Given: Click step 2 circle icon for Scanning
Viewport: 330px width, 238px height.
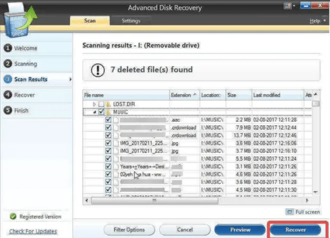Looking at the screenshot, I should pyautogui.click(x=8, y=63).
